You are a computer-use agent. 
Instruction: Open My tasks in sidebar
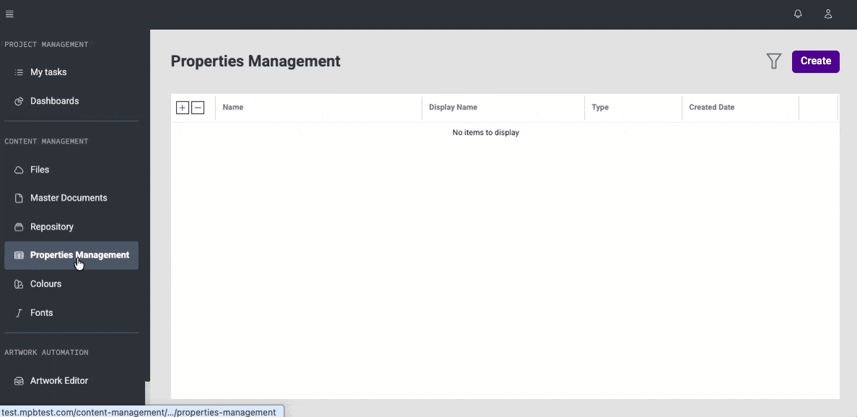coord(71,72)
